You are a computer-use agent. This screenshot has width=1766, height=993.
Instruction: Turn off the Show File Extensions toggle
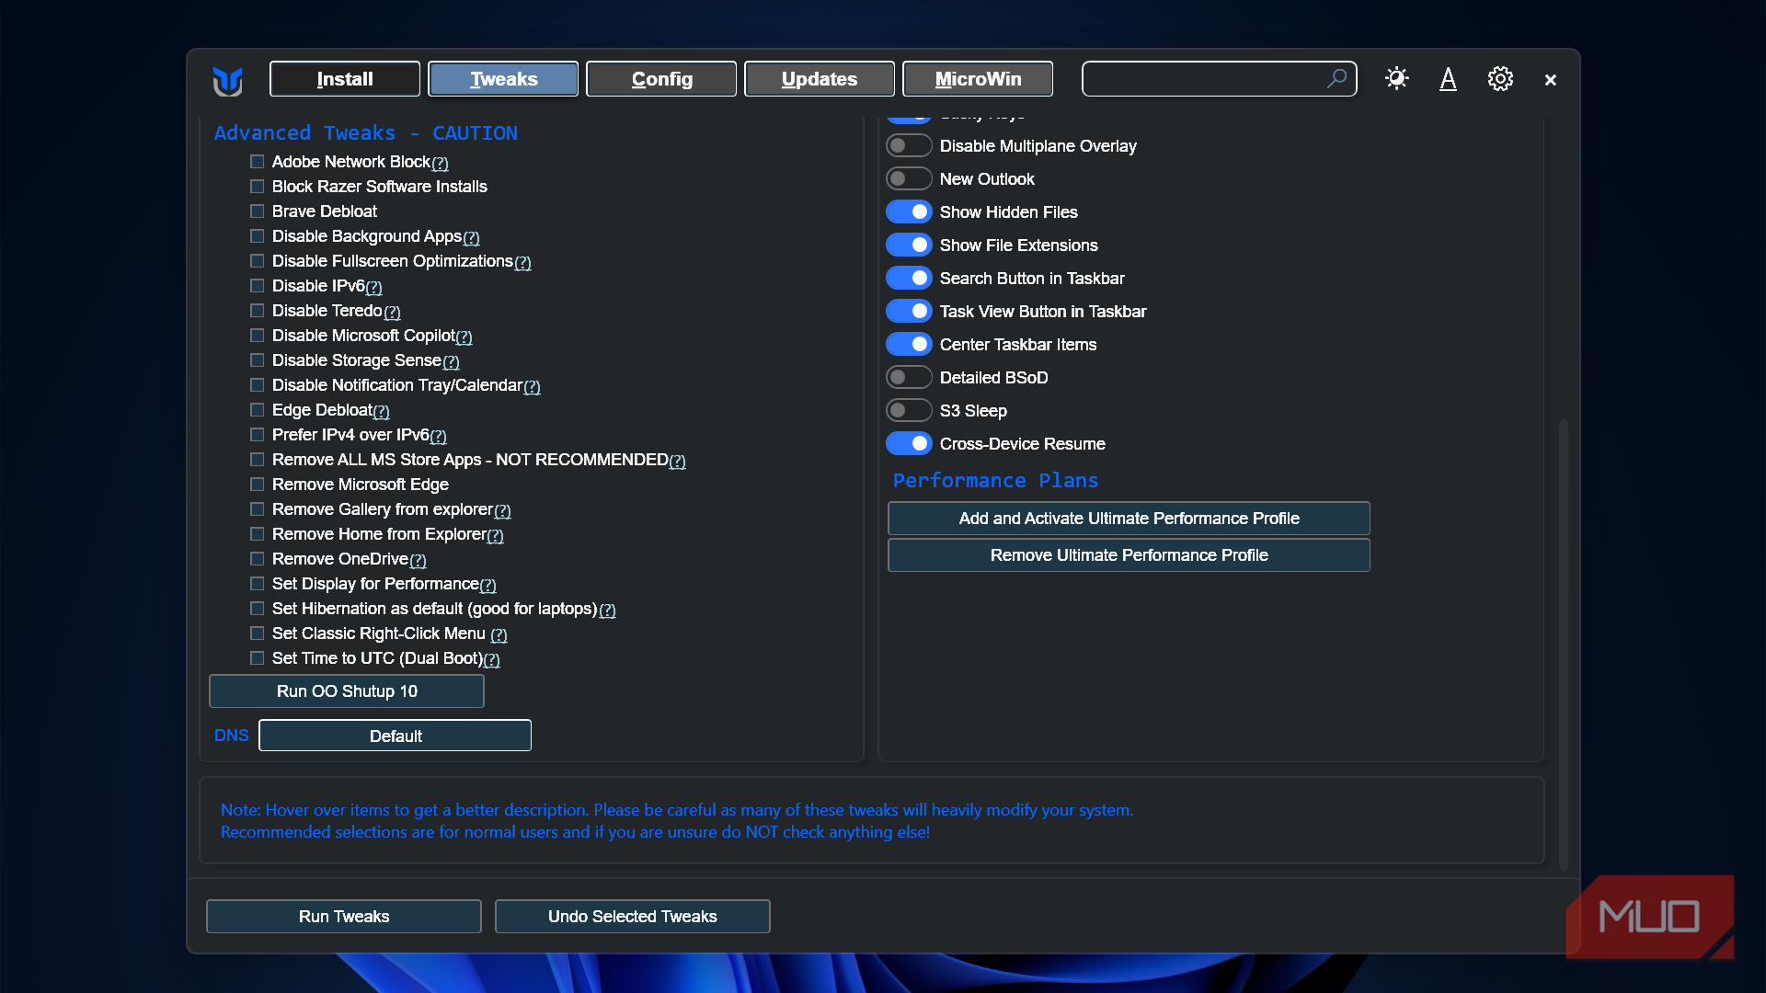[909, 245]
